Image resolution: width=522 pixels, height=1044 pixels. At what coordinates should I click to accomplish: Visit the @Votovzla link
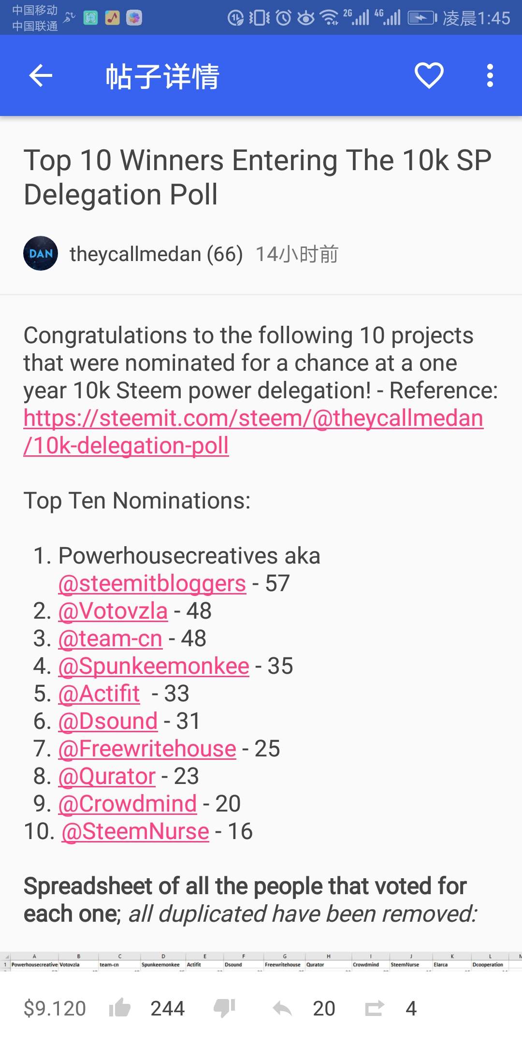coord(113,611)
